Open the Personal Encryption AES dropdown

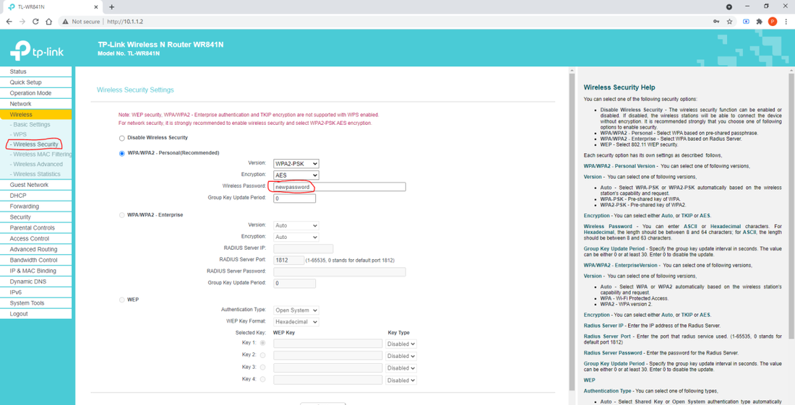tap(296, 175)
